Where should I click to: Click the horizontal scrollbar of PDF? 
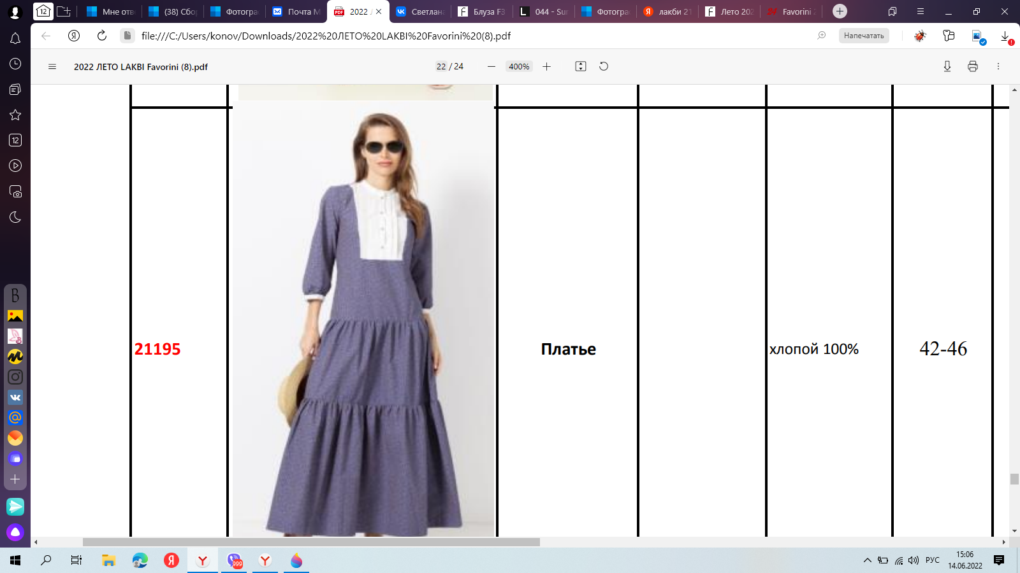click(x=311, y=542)
